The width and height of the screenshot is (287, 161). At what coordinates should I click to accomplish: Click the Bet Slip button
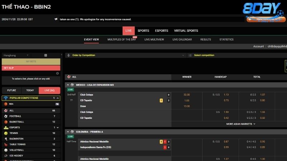tap(31, 68)
